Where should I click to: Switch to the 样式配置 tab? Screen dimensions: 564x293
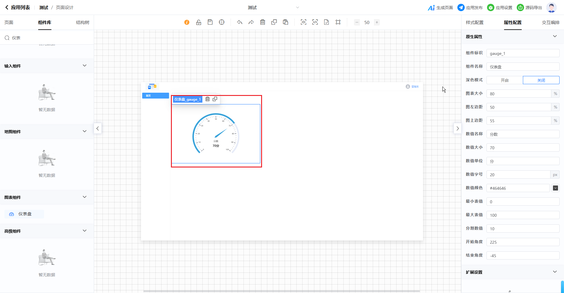[474, 23]
